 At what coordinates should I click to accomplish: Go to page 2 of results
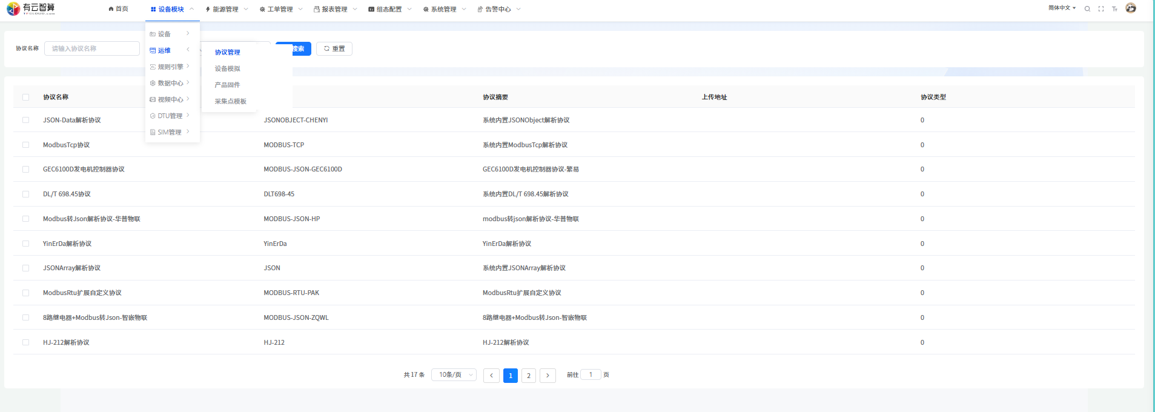click(x=529, y=376)
